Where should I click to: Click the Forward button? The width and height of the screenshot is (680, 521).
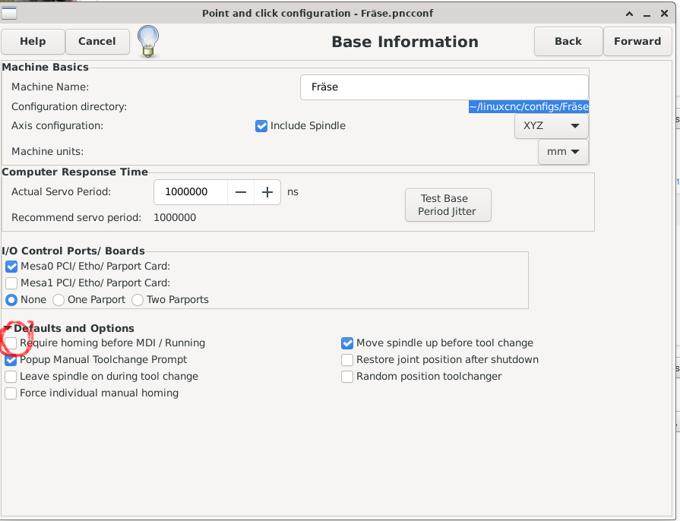pos(637,42)
